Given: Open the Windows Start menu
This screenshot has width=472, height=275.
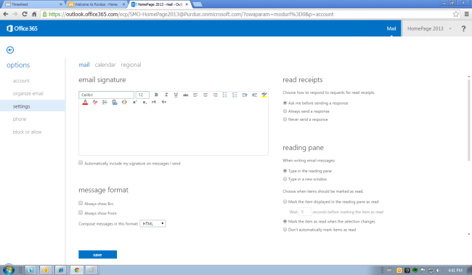Looking at the screenshot, I should pyautogui.click(x=9, y=270).
